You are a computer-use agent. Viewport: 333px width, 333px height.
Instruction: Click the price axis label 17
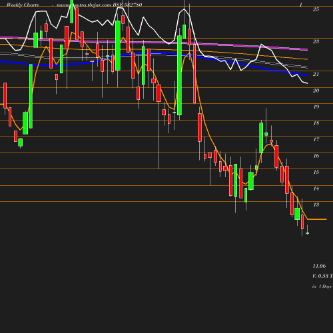pos(316,139)
